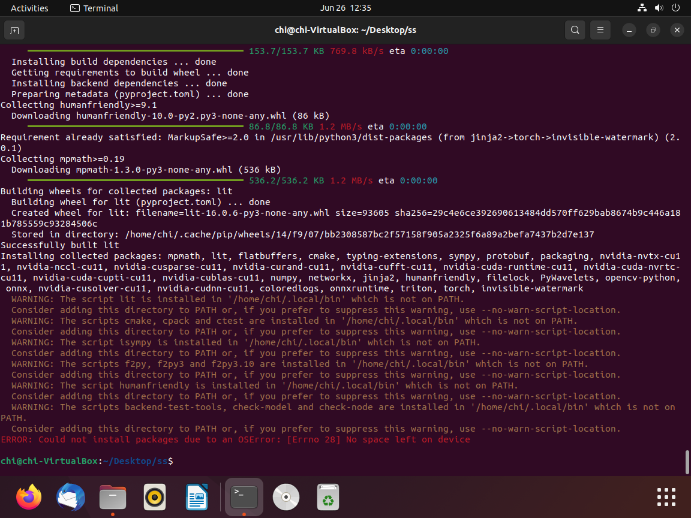The height and width of the screenshot is (518, 691).
Task: Click 'Preparing metadata (pyproject.toml) ... done' line
Action: pos(130,94)
